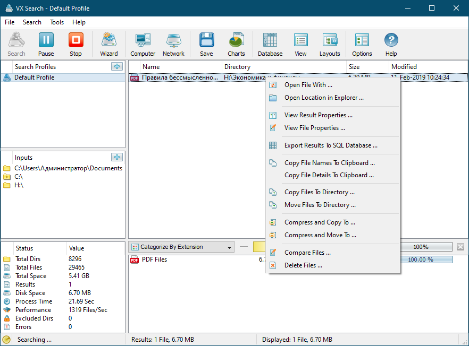Open the Search menu
The width and height of the screenshot is (469, 346).
click(x=32, y=22)
